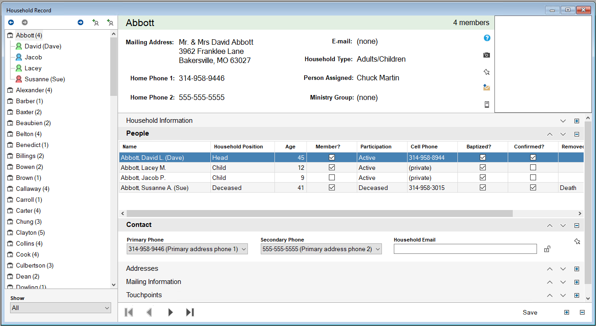596x326 pixels.
Task: Expand the Addresses section with plus icon
Action: [577, 269]
